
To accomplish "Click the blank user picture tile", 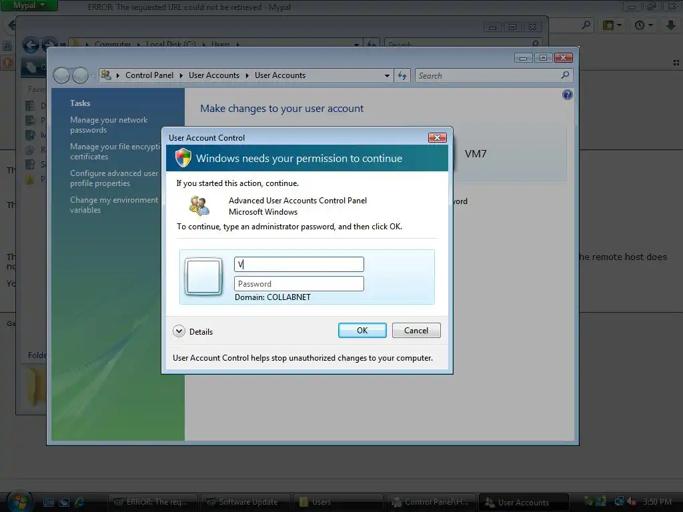I will click(203, 277).
